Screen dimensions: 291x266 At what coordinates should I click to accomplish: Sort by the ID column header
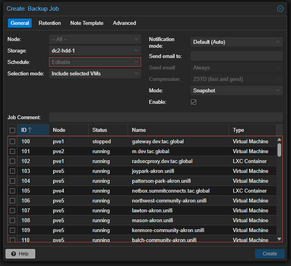point(33,130)
